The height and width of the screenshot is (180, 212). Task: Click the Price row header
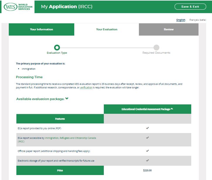point(60,170)
